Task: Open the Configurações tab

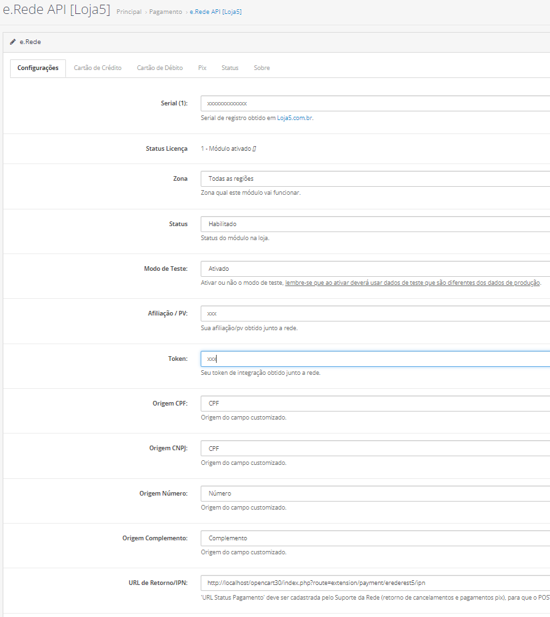Action: click(x=38, y=68)
